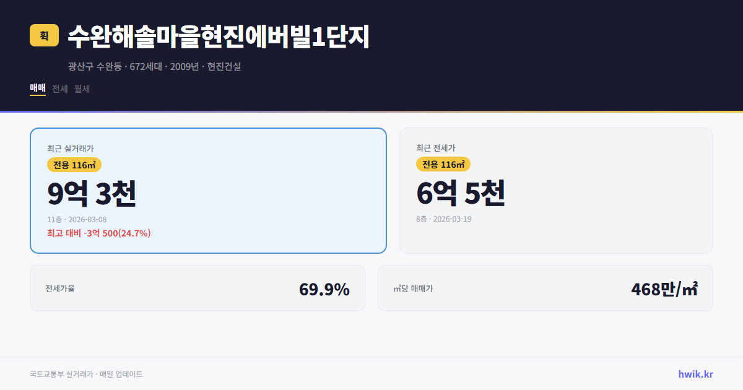The height and width of the screenshot is (390, 743).
Task: Select the active 매매 tab
Action: 37,89
